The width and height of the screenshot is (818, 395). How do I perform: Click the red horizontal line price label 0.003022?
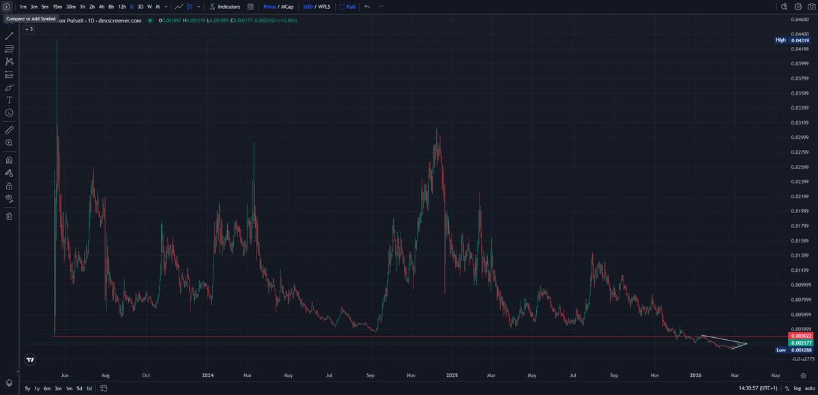click(800, 336)
